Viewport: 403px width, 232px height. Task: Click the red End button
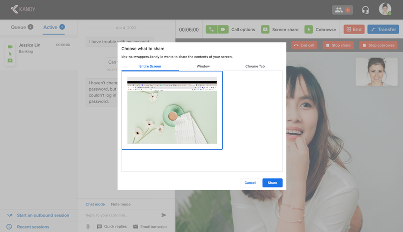(354, 30)
